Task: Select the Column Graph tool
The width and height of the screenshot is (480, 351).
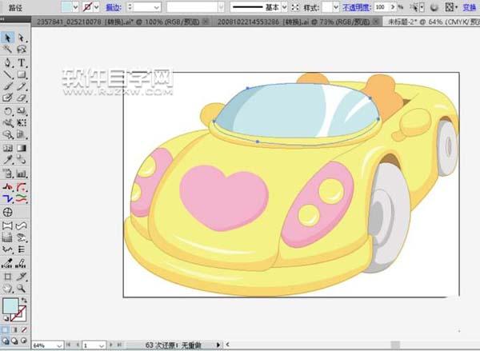Action: [x=22, y=174]
